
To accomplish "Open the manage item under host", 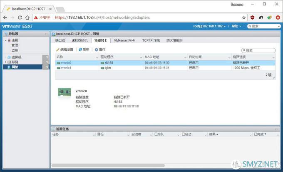I will point(15,45).
